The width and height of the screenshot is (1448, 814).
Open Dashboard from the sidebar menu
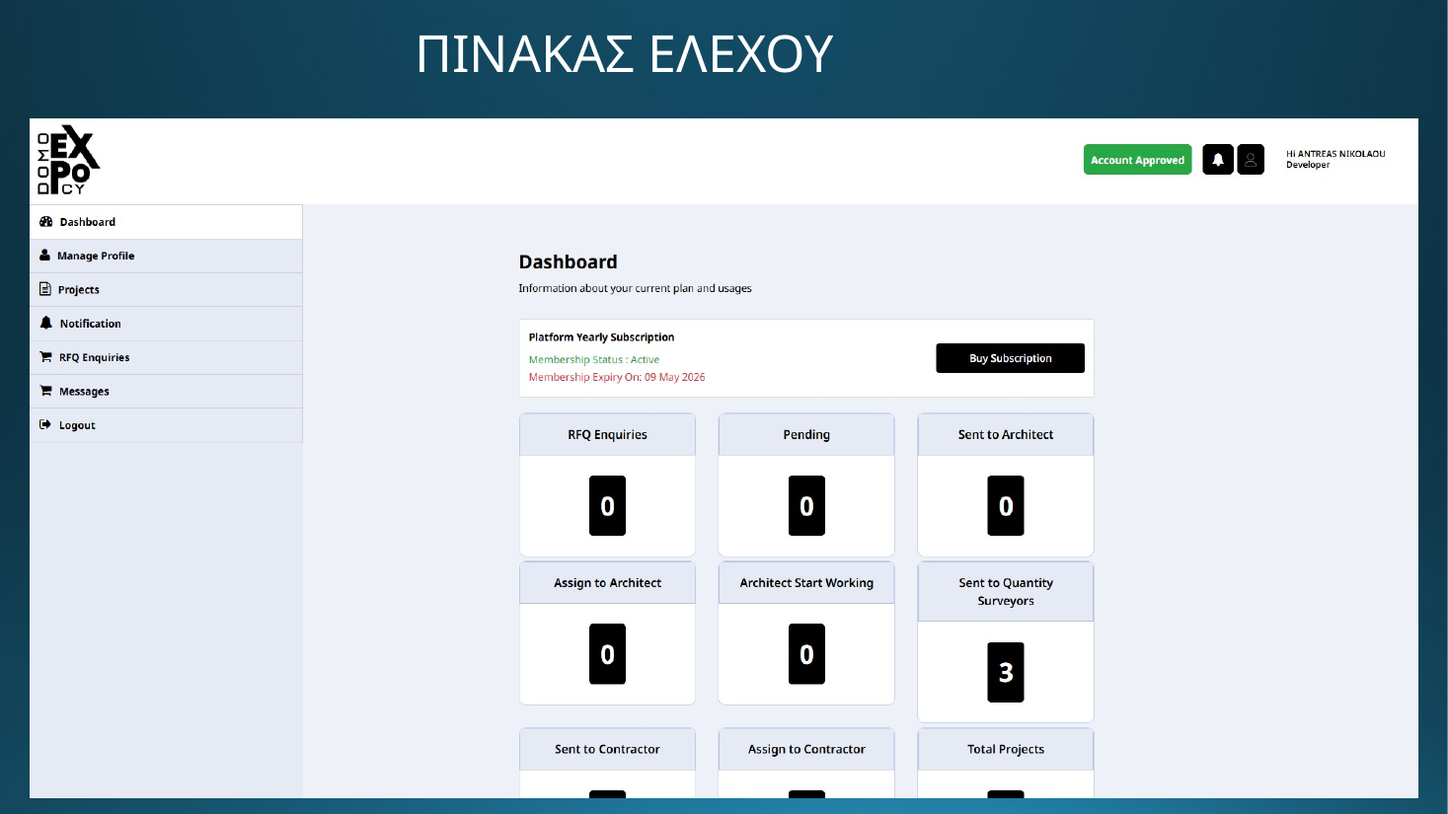166,222
